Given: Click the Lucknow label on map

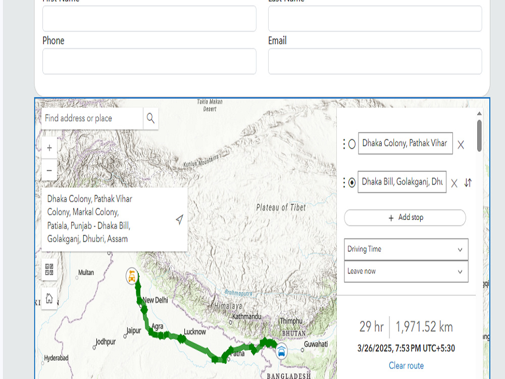Looking at the screenshot, I should [194, 331].
